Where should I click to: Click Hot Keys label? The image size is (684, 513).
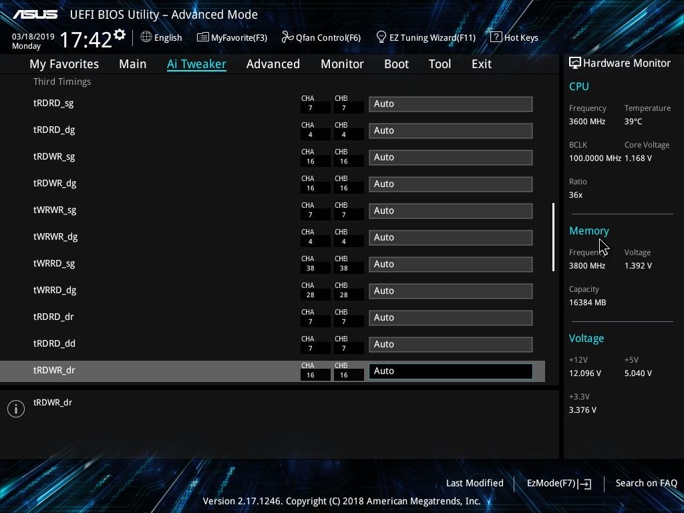point(521,37)
